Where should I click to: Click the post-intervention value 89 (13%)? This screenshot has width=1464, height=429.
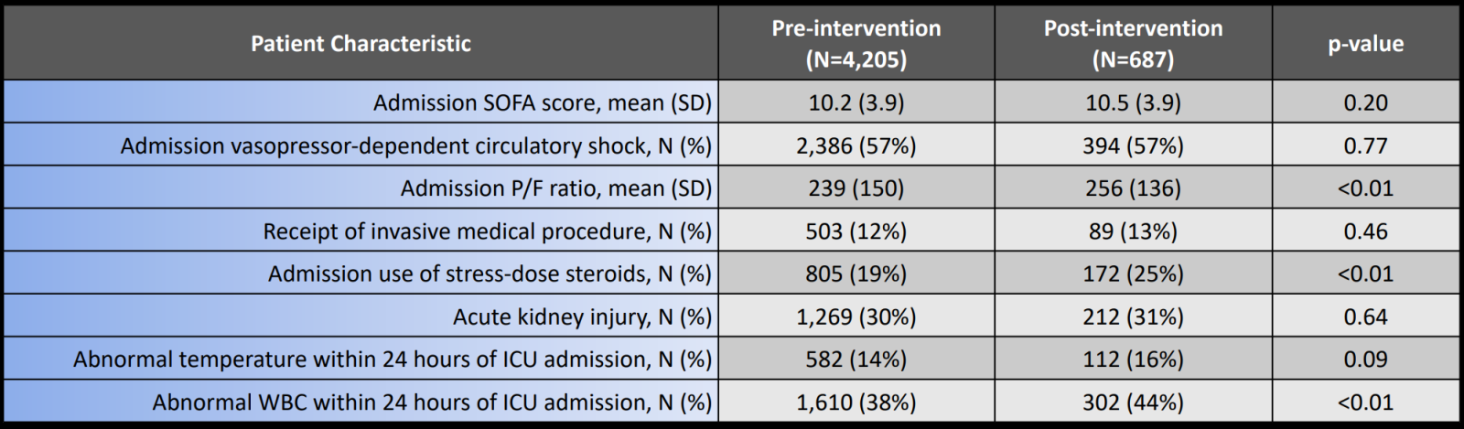tap(1133, 231)
